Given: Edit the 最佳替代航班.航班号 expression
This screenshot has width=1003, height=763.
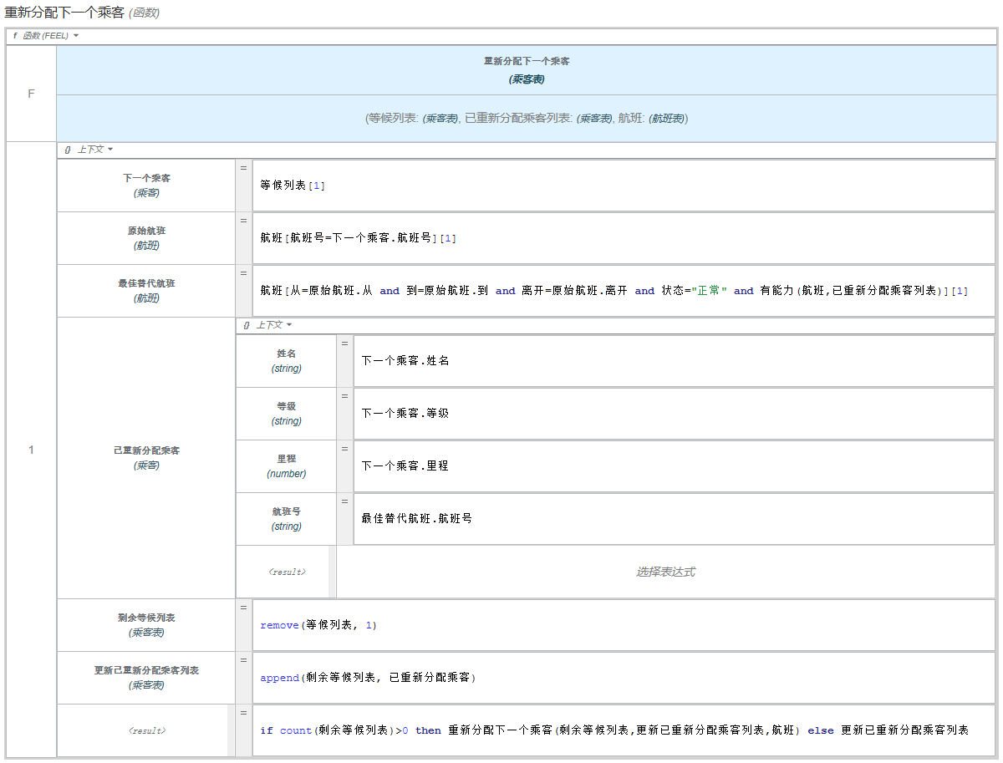Looking at the screenshot, I should (673, 519).
